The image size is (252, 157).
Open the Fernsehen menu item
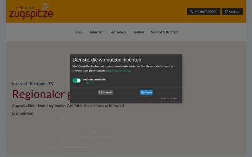pos(118,32)
